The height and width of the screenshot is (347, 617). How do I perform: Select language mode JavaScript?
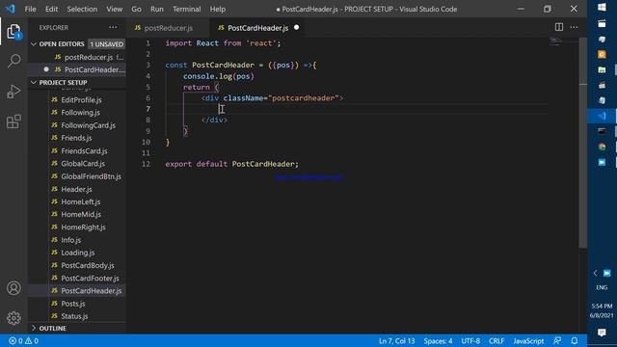528,340
